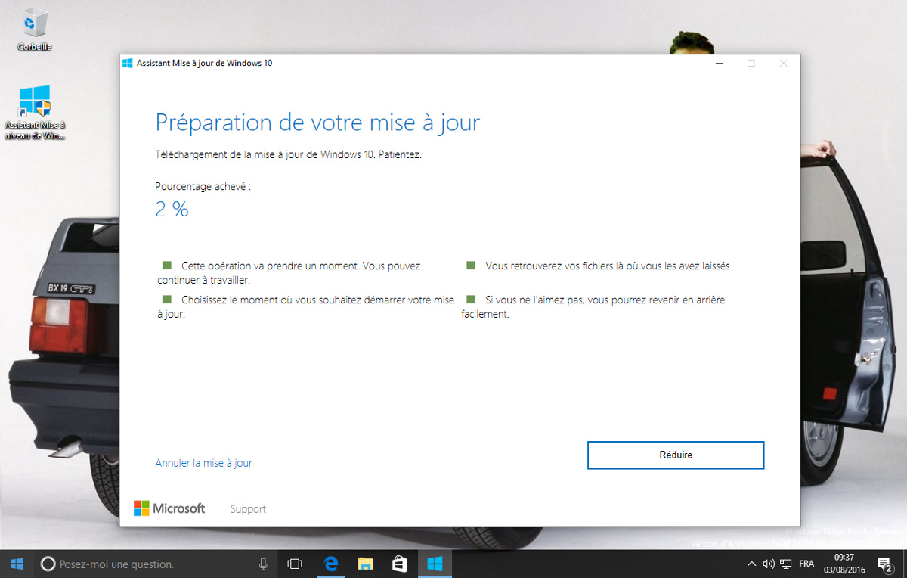907x578 pixels.
Task: Launch Microsoft Edge from the taskbar
Action: pos(330,564)
